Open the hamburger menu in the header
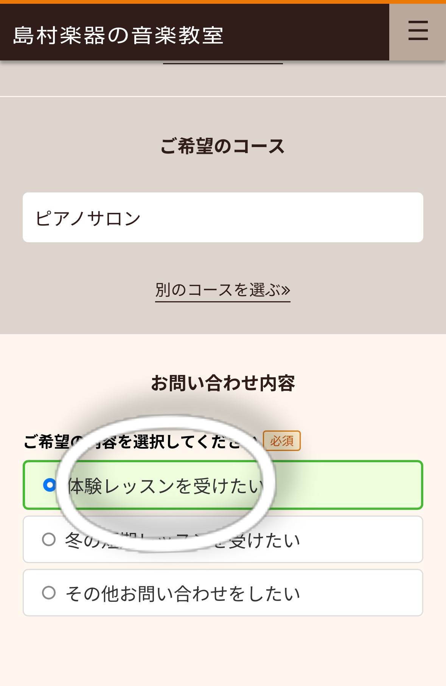446x686 pixels. (x=418, y=31)
